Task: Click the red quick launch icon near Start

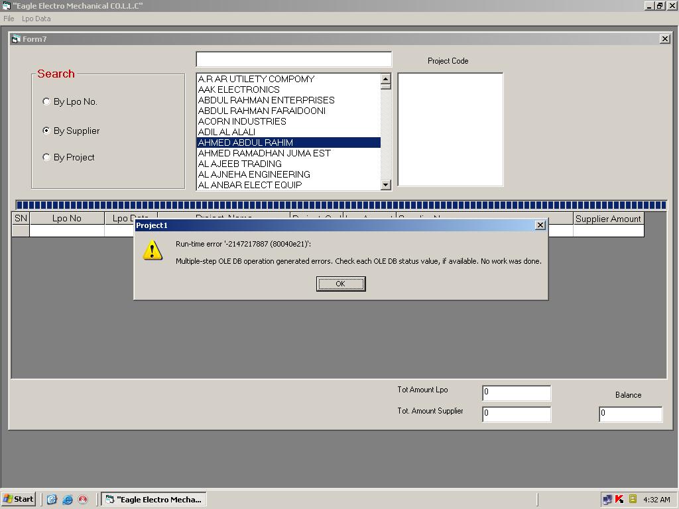Action: 83,499
